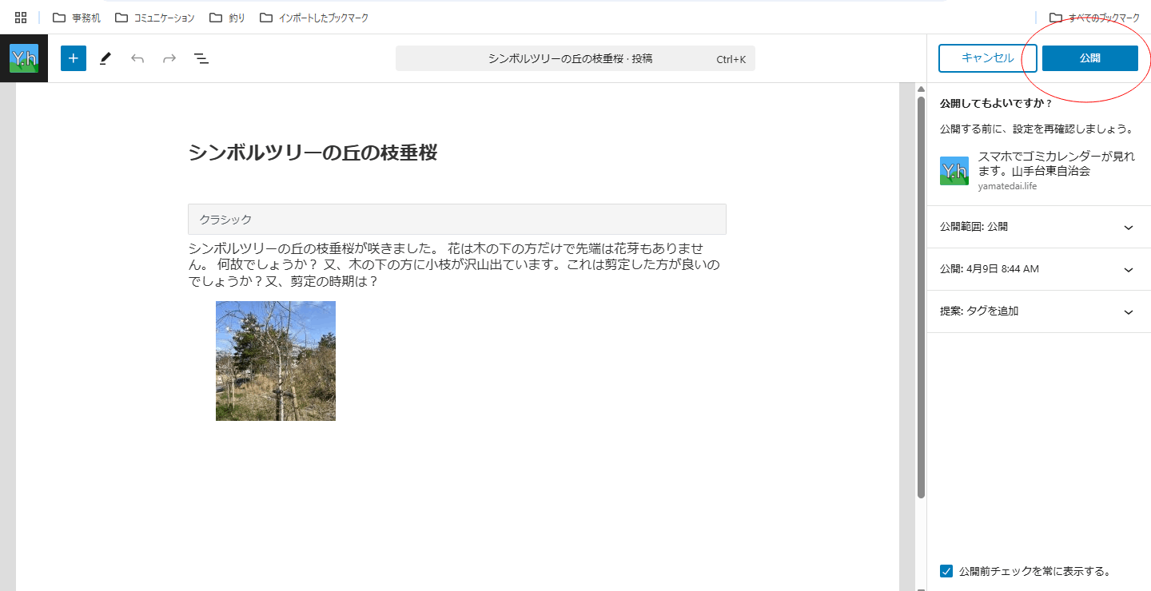Click the editor vertical scrollbar

pos(921,295)
